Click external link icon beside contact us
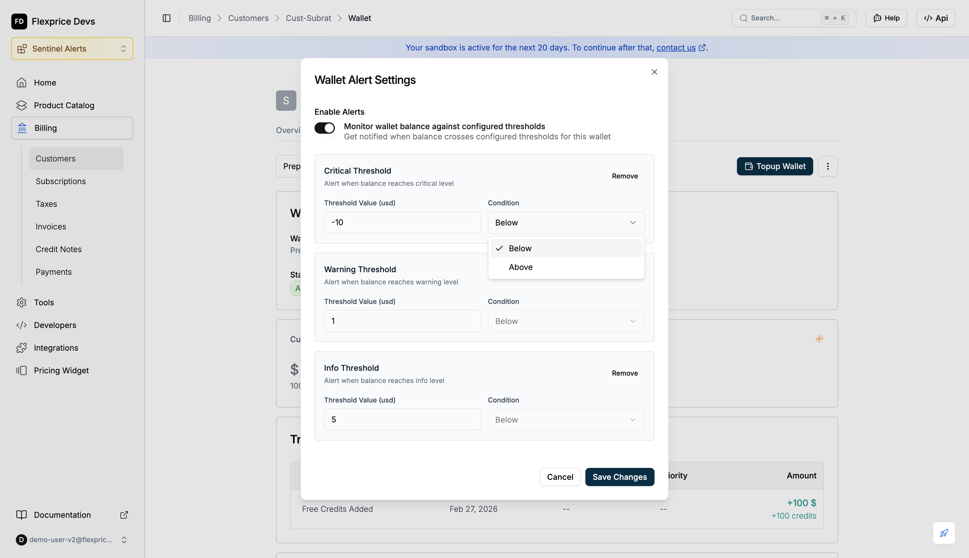The height and width of the screenshot is (558, 969). (x=702, y=48)
